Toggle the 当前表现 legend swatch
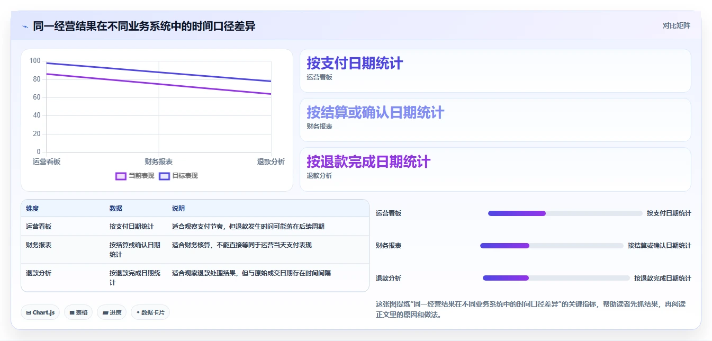 coord(121,176)
